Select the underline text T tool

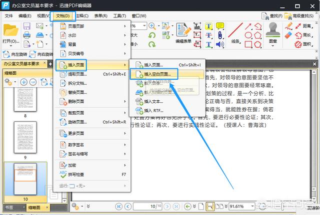click(x=208, y=44)
